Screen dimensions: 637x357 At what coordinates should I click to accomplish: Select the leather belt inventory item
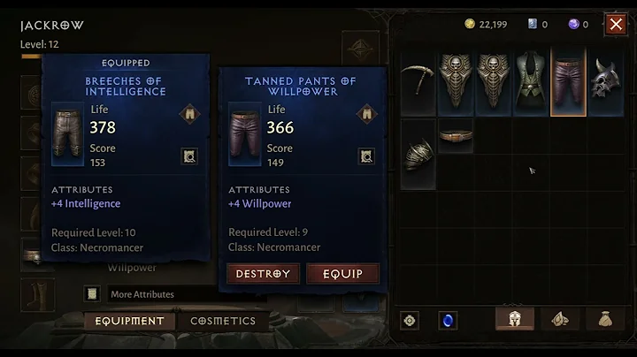click(x=456, y=136)
